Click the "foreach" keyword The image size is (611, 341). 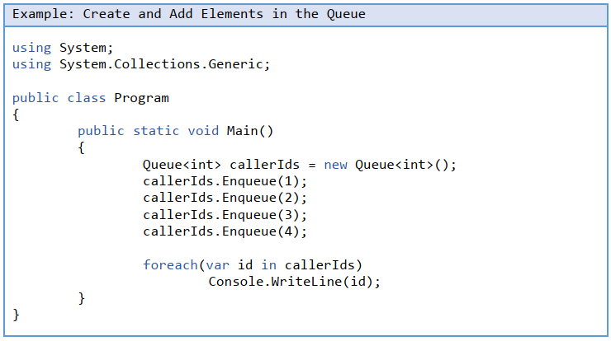(x=168, y=265)
